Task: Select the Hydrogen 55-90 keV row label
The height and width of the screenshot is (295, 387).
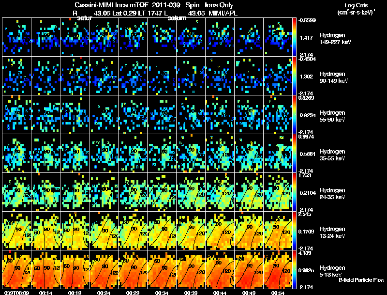Action: (x=332, y=116)
